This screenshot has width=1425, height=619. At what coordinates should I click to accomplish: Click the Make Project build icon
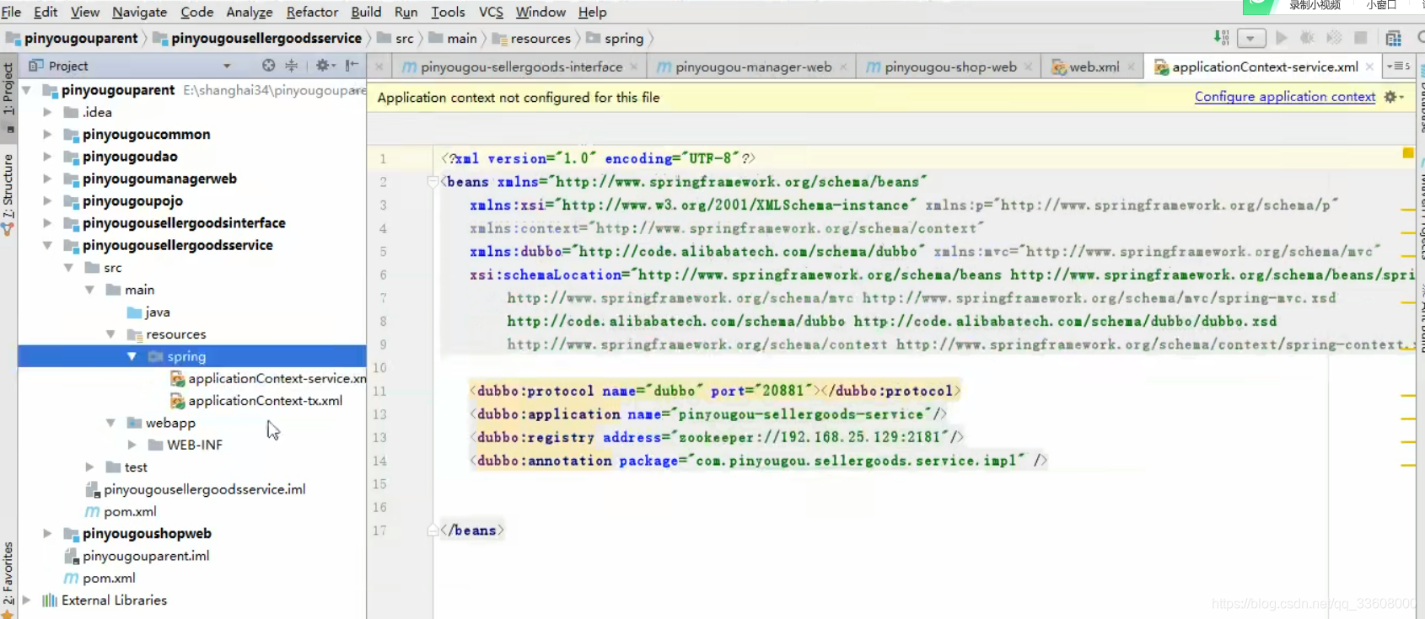pos(1221,38)
